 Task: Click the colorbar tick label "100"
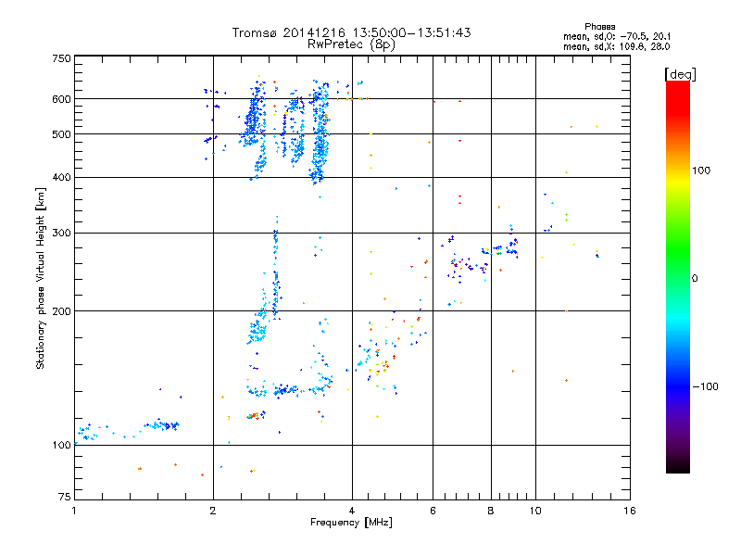click(x=701, y=171)
